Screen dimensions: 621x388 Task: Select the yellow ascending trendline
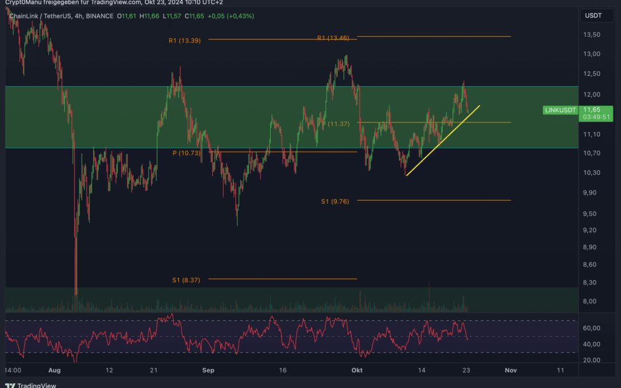(x=443, y=140)
